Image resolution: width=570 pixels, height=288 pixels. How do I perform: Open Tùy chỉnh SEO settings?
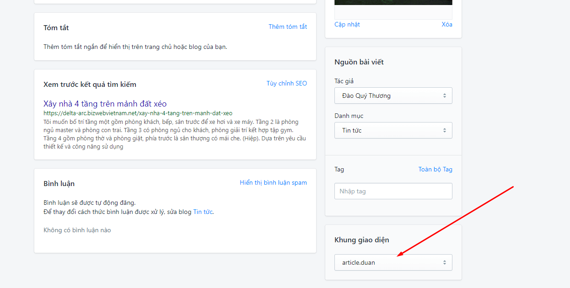pyautogui.click(x=287, y=83)
